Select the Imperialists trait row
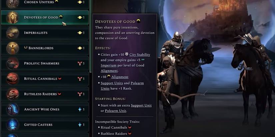The width and height of the screenshot is (275, 137). pos(45,33)
